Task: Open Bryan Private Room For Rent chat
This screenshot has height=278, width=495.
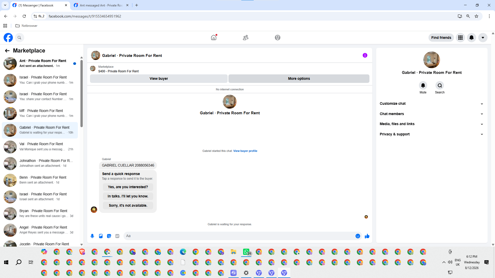Action: (40, 213)
